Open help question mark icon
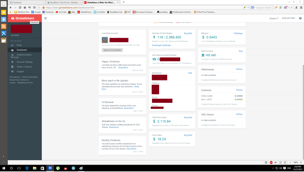This screenshot has width=304, height=172. pos(300,18)
